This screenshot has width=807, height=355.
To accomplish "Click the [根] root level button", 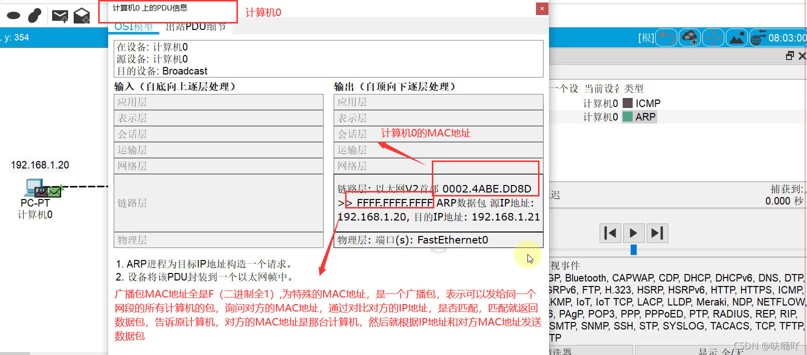I will pos(646,38).
